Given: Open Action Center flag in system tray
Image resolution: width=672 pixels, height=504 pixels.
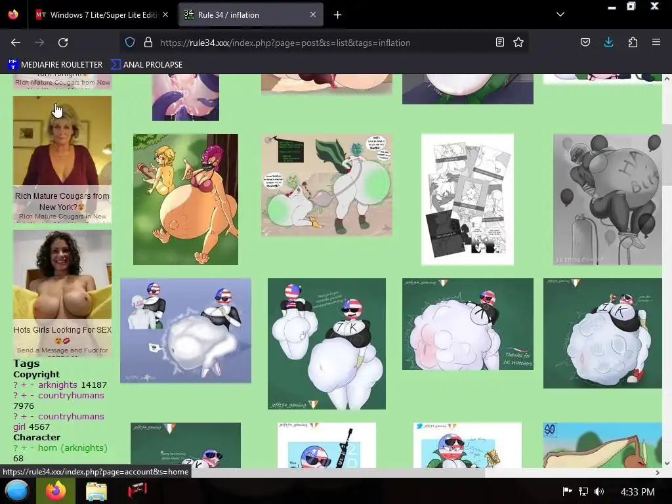Looking at the screenshot, I should point(568,492).
